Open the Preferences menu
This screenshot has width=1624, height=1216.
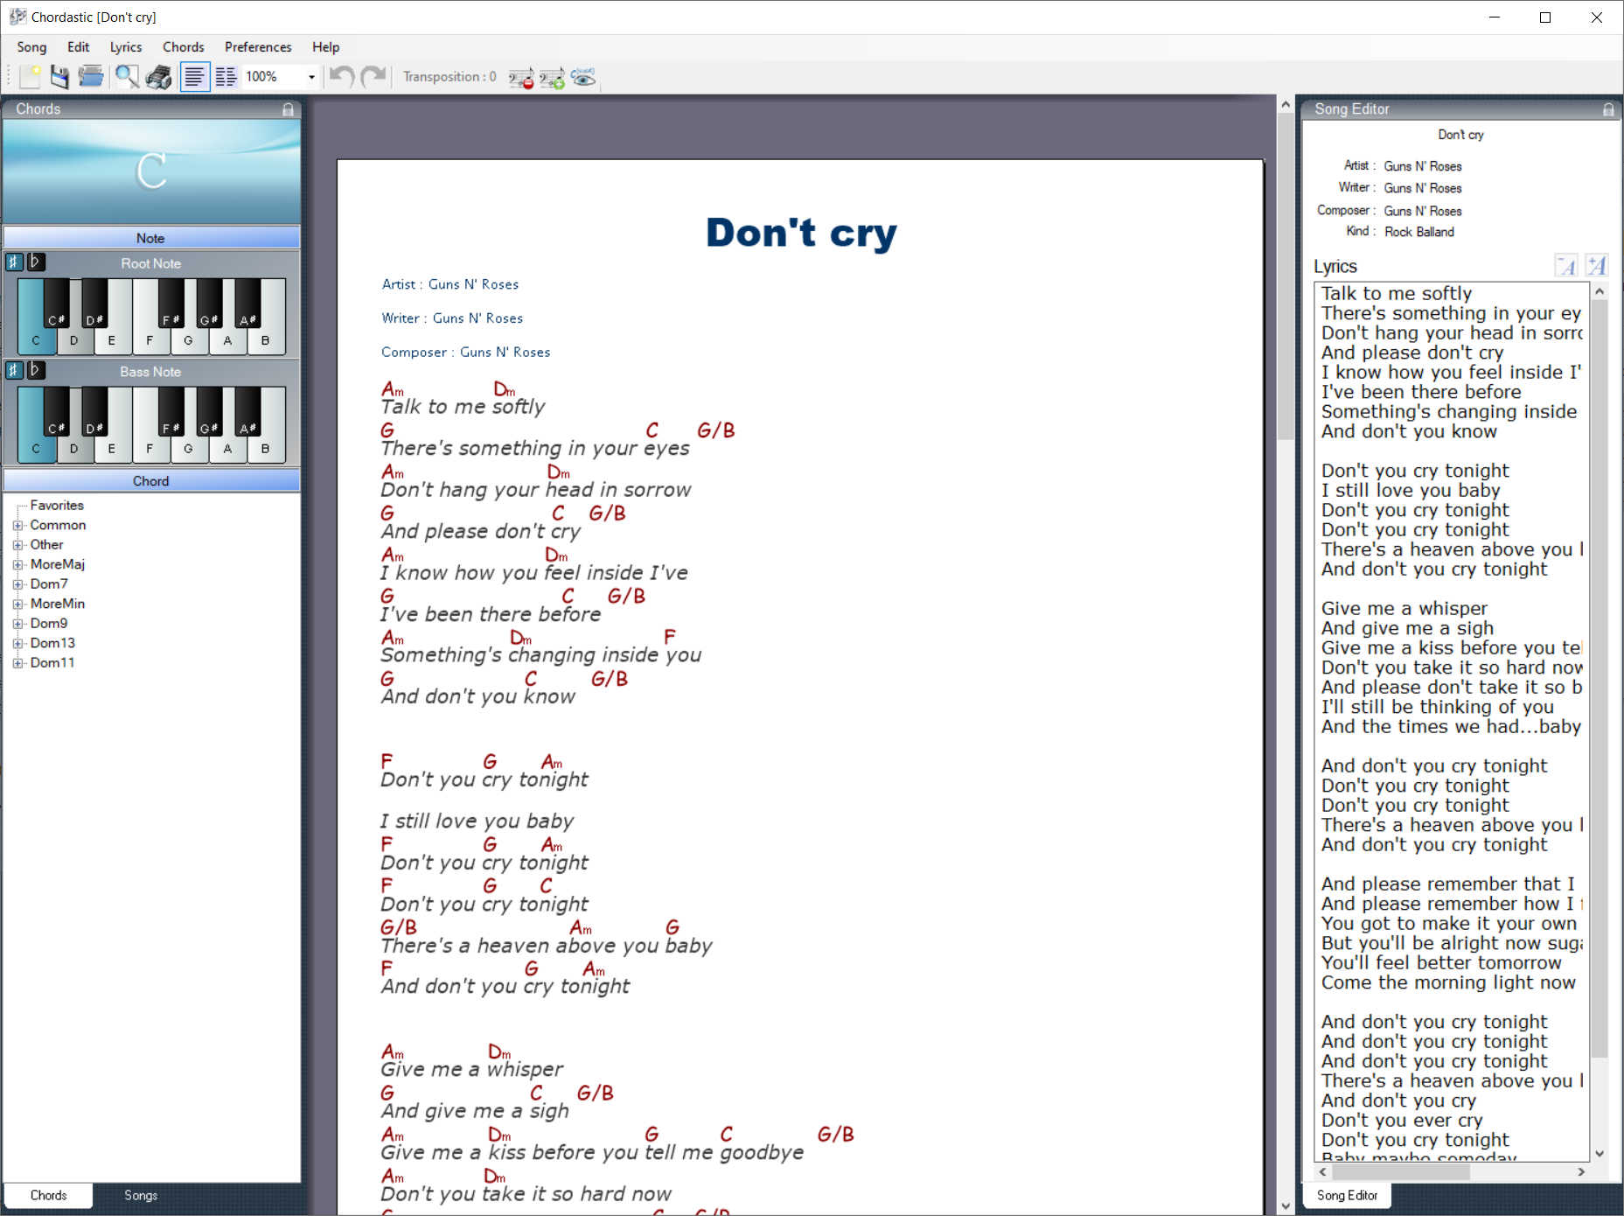(258, 47)
